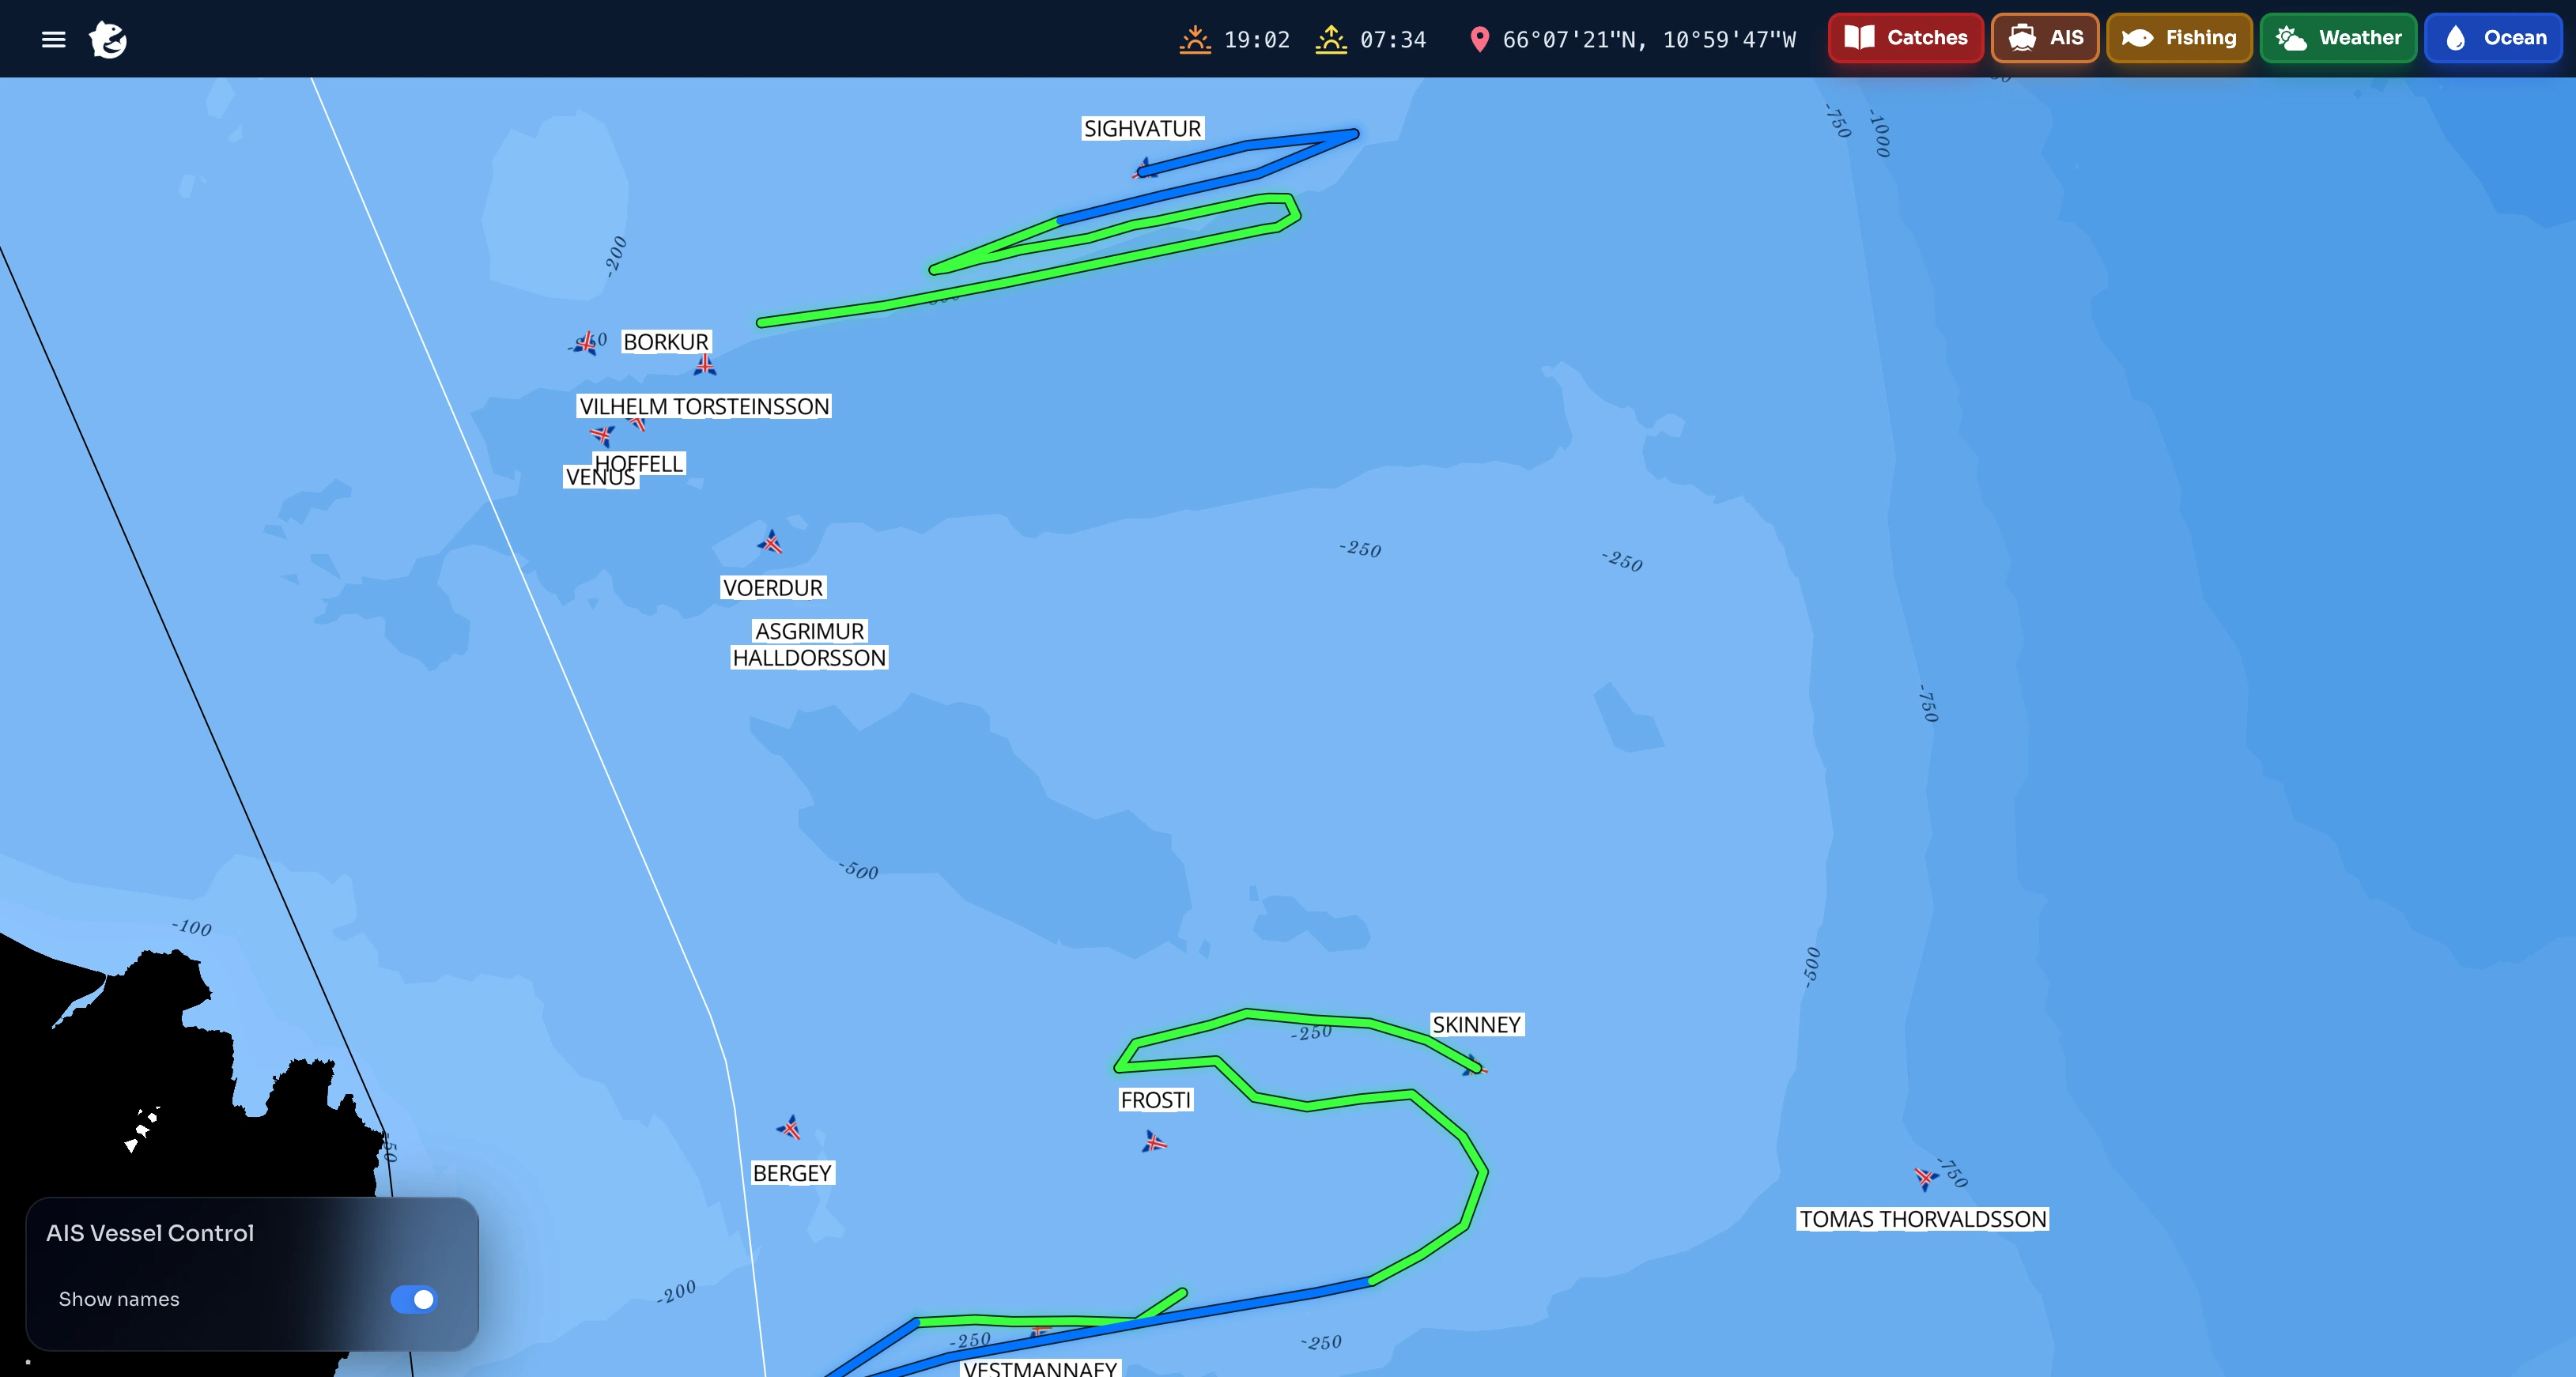Viewport: 2576px width, 1377px height.
Task: Open the AIS tab
Action: click(2045, 38)
